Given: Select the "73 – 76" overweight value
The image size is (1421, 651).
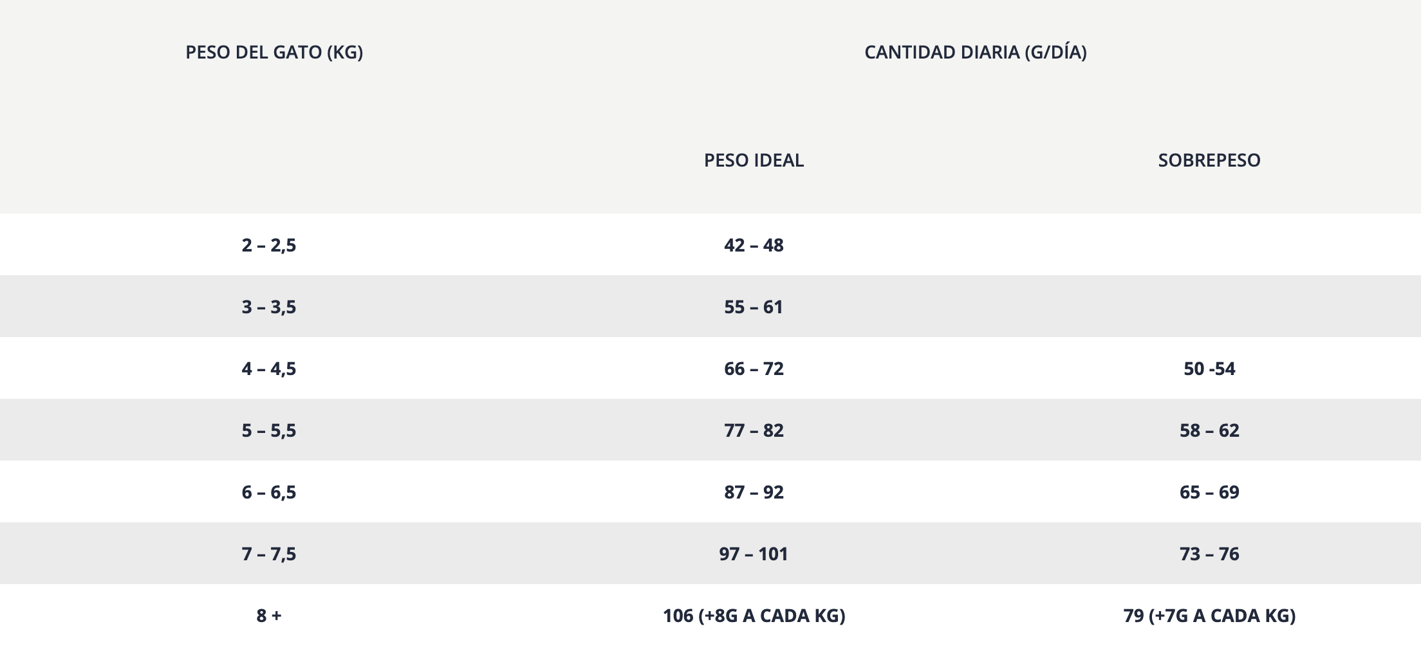Looking at the screenshot, I should (x=1209, y=554).
